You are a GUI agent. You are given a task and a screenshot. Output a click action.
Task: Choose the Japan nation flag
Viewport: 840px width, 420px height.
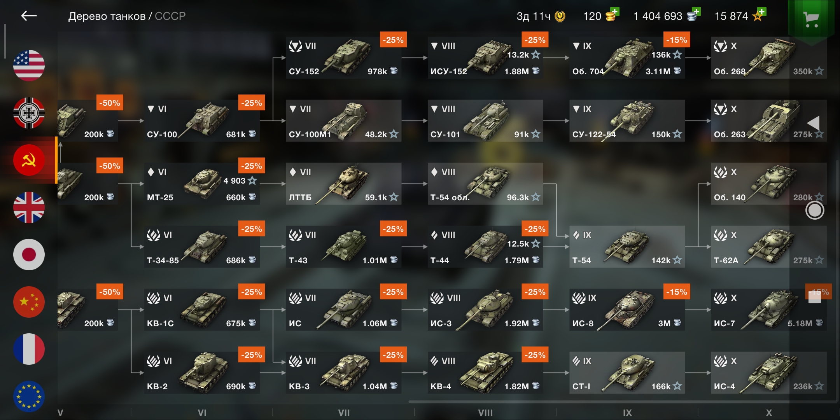29,255
